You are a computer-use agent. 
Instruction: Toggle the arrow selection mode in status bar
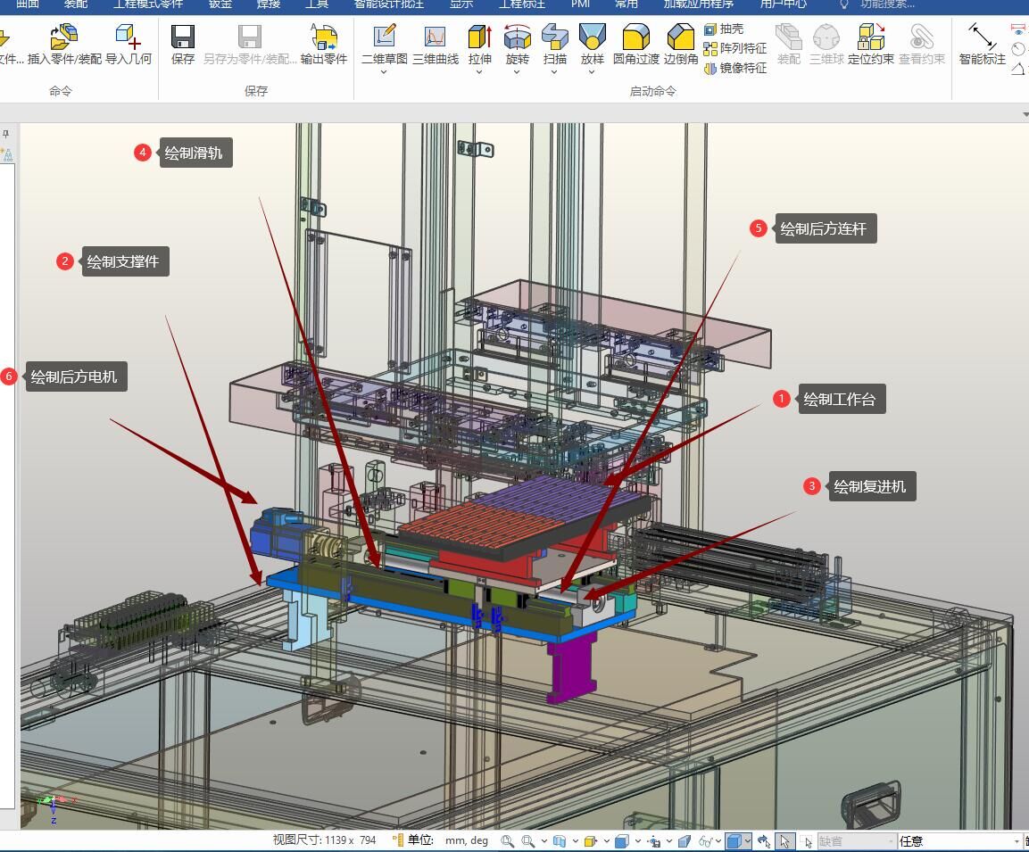[784, 840]
